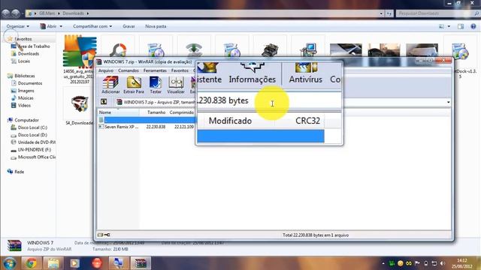This screenshot has width=481, height=270.
Task: Click the Adicionar button in WinRAR toolbar
Action: pyautogui.click(x=110, y=85)
